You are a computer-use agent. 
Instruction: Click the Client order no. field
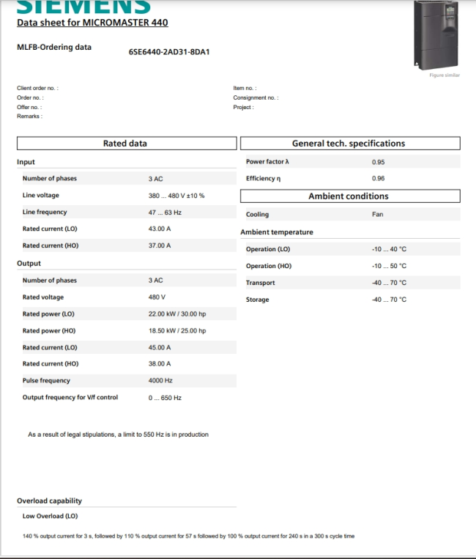click(38, 88)
